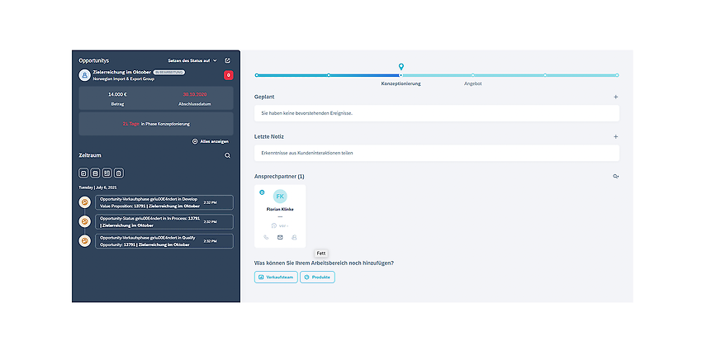702x351 pixels.
Task: Add the Produkte section
Action: point(317,277)
